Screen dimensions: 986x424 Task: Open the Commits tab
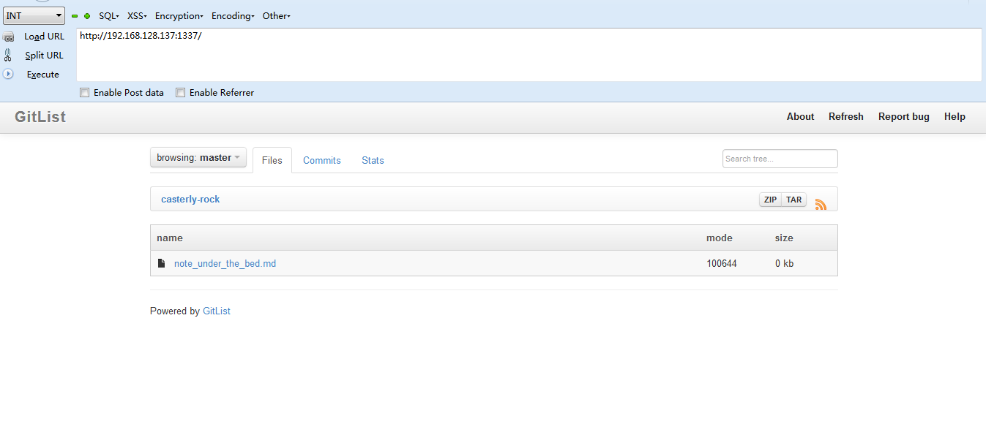(x=322, y=160)
